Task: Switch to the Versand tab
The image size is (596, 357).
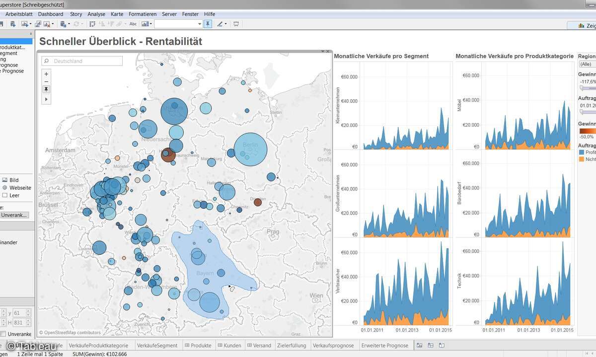Action: click(x=259, y=346)
